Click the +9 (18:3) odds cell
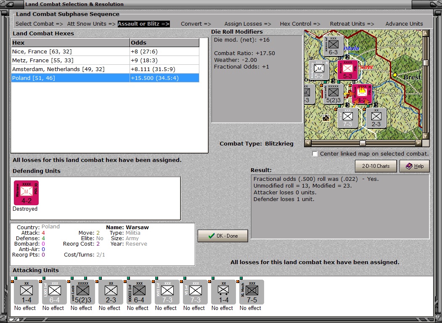442x323 pixels. (x=164, y=60)
